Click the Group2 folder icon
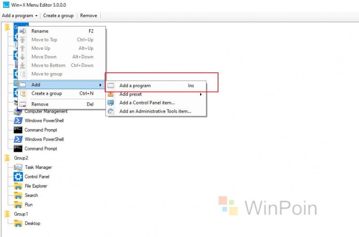The image size is (359, 237). [x=7, y=158]
